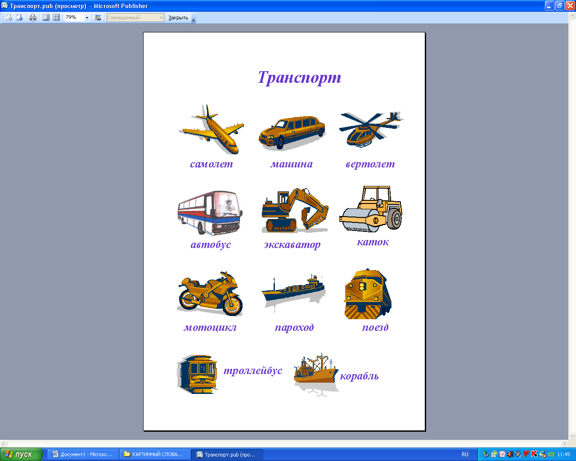
Task: Open toolbar options arrow next to Закрыть
Action: coord(194,18)
